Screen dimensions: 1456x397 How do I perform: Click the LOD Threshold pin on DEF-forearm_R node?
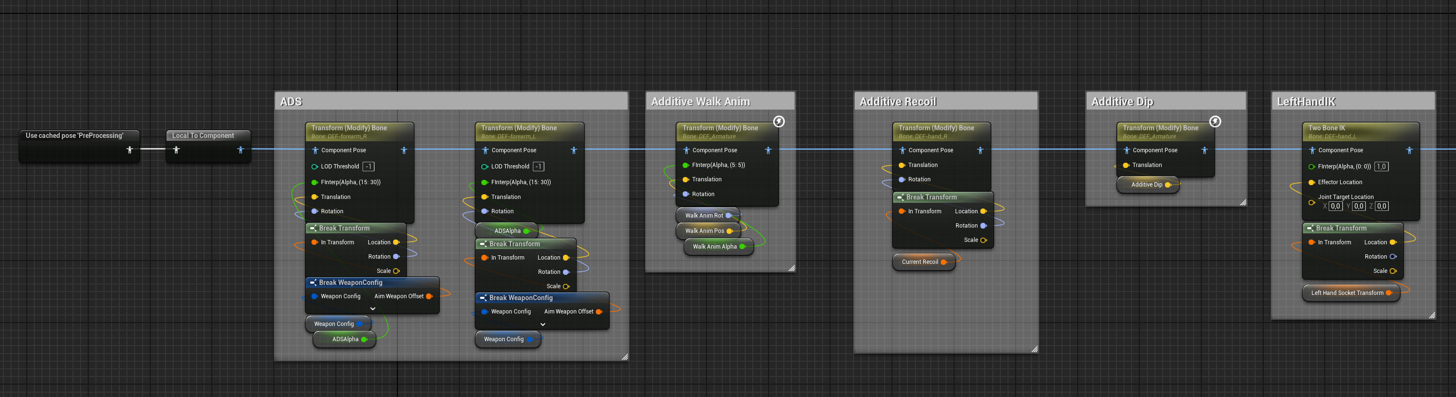[315, 167]
